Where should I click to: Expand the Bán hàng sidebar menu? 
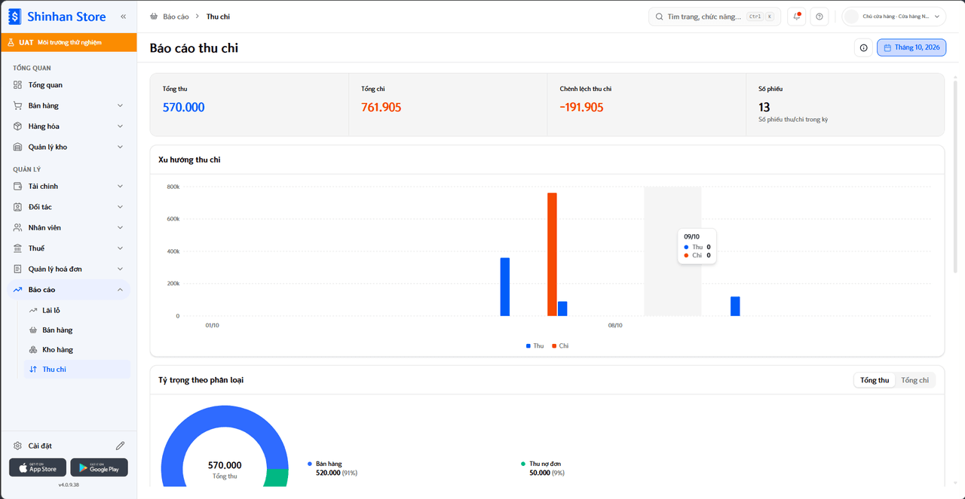click(x=69, y=105)
